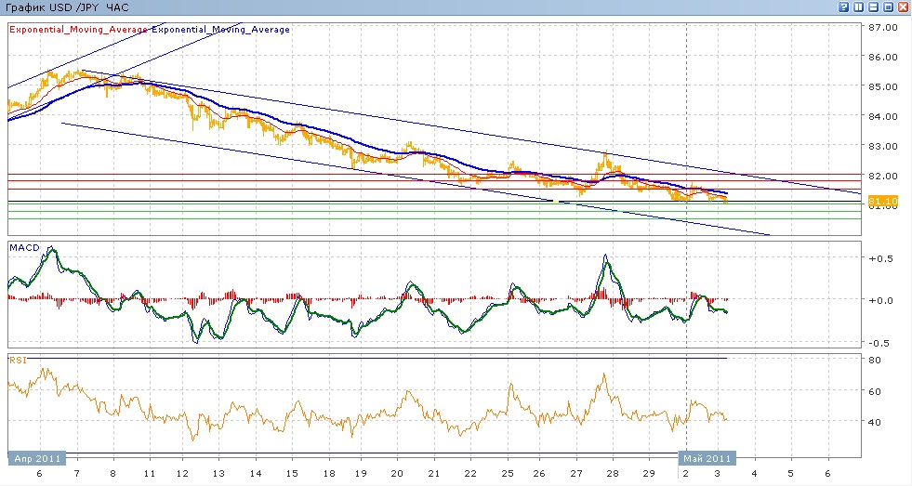
Task: Click the 87.00 price axis label
Action: tap(881, 27)
